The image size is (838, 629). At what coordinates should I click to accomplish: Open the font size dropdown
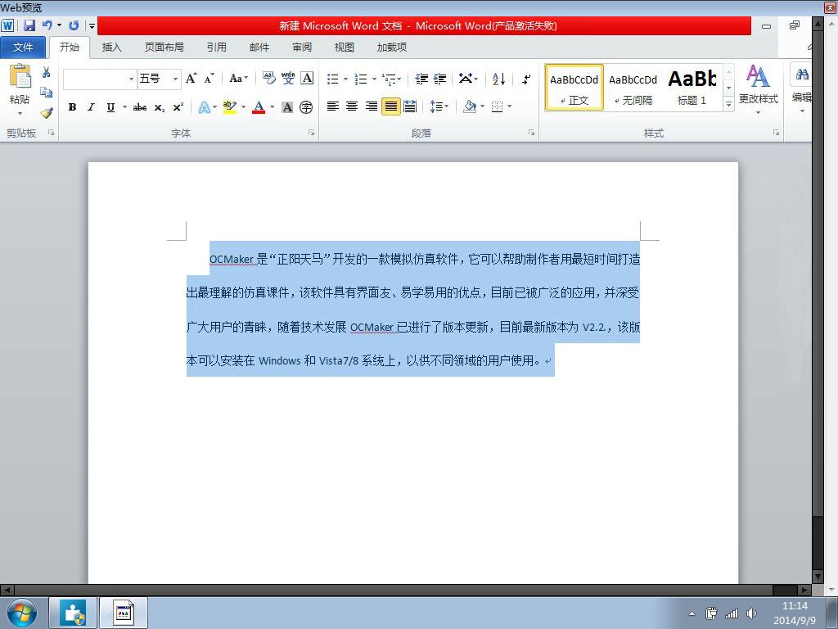click(175, 79)
